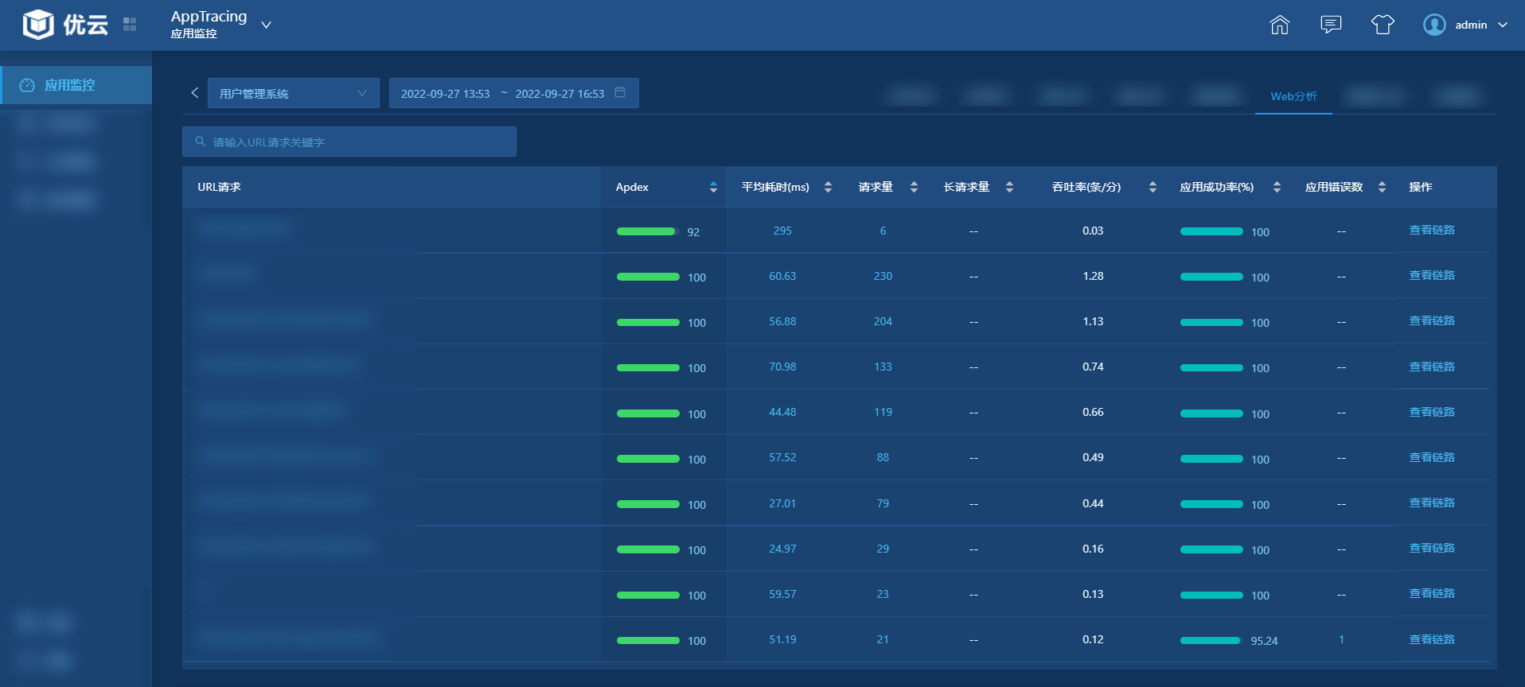Open 查看链路 for the 295 ms row
This screenshot has width=1525, height=687.
pyautogui.click(x=1432, y=230)
